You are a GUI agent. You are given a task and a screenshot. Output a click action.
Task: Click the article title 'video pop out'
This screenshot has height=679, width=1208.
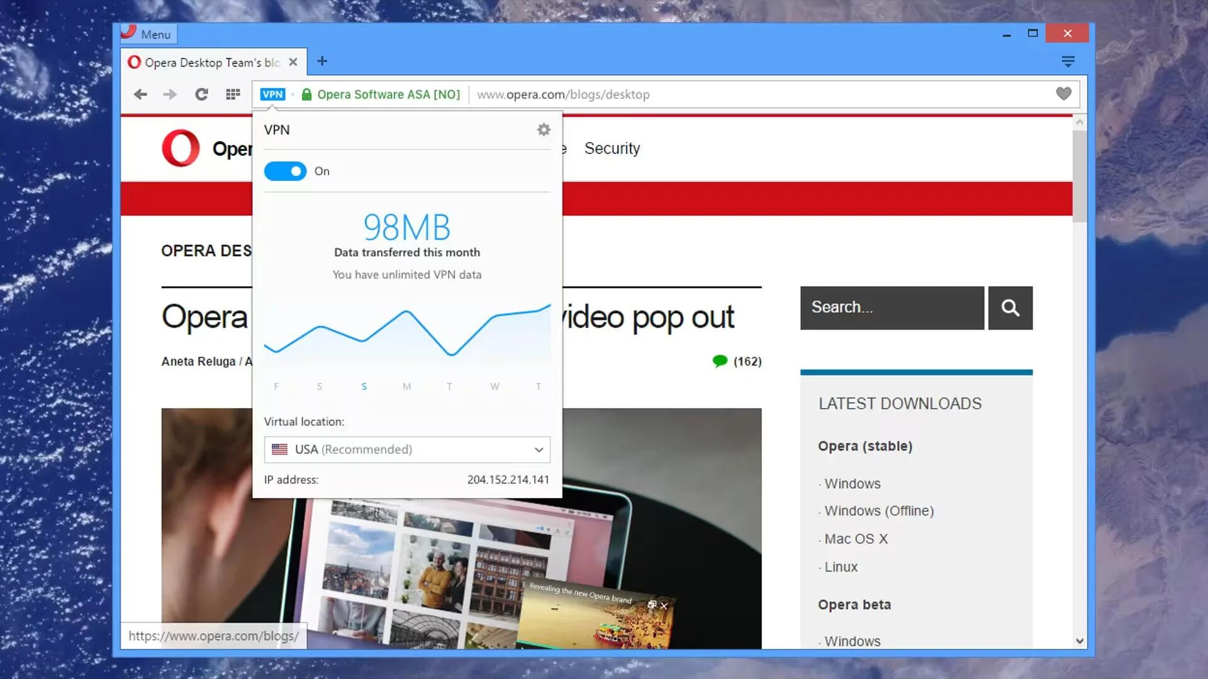(x=648, y=316)
